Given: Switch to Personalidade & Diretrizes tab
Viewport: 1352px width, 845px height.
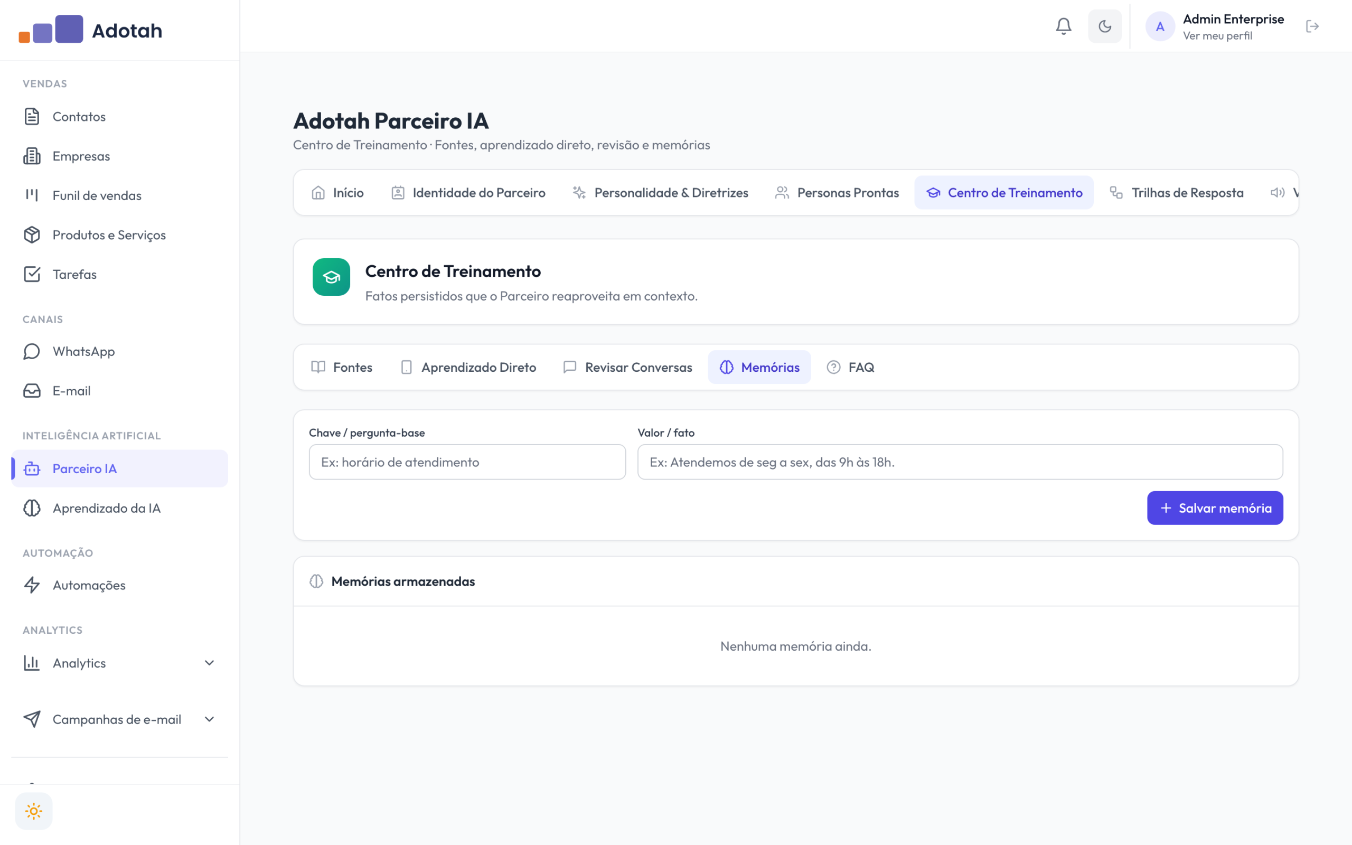Looking at the screenshot, I should pos(661,192).
